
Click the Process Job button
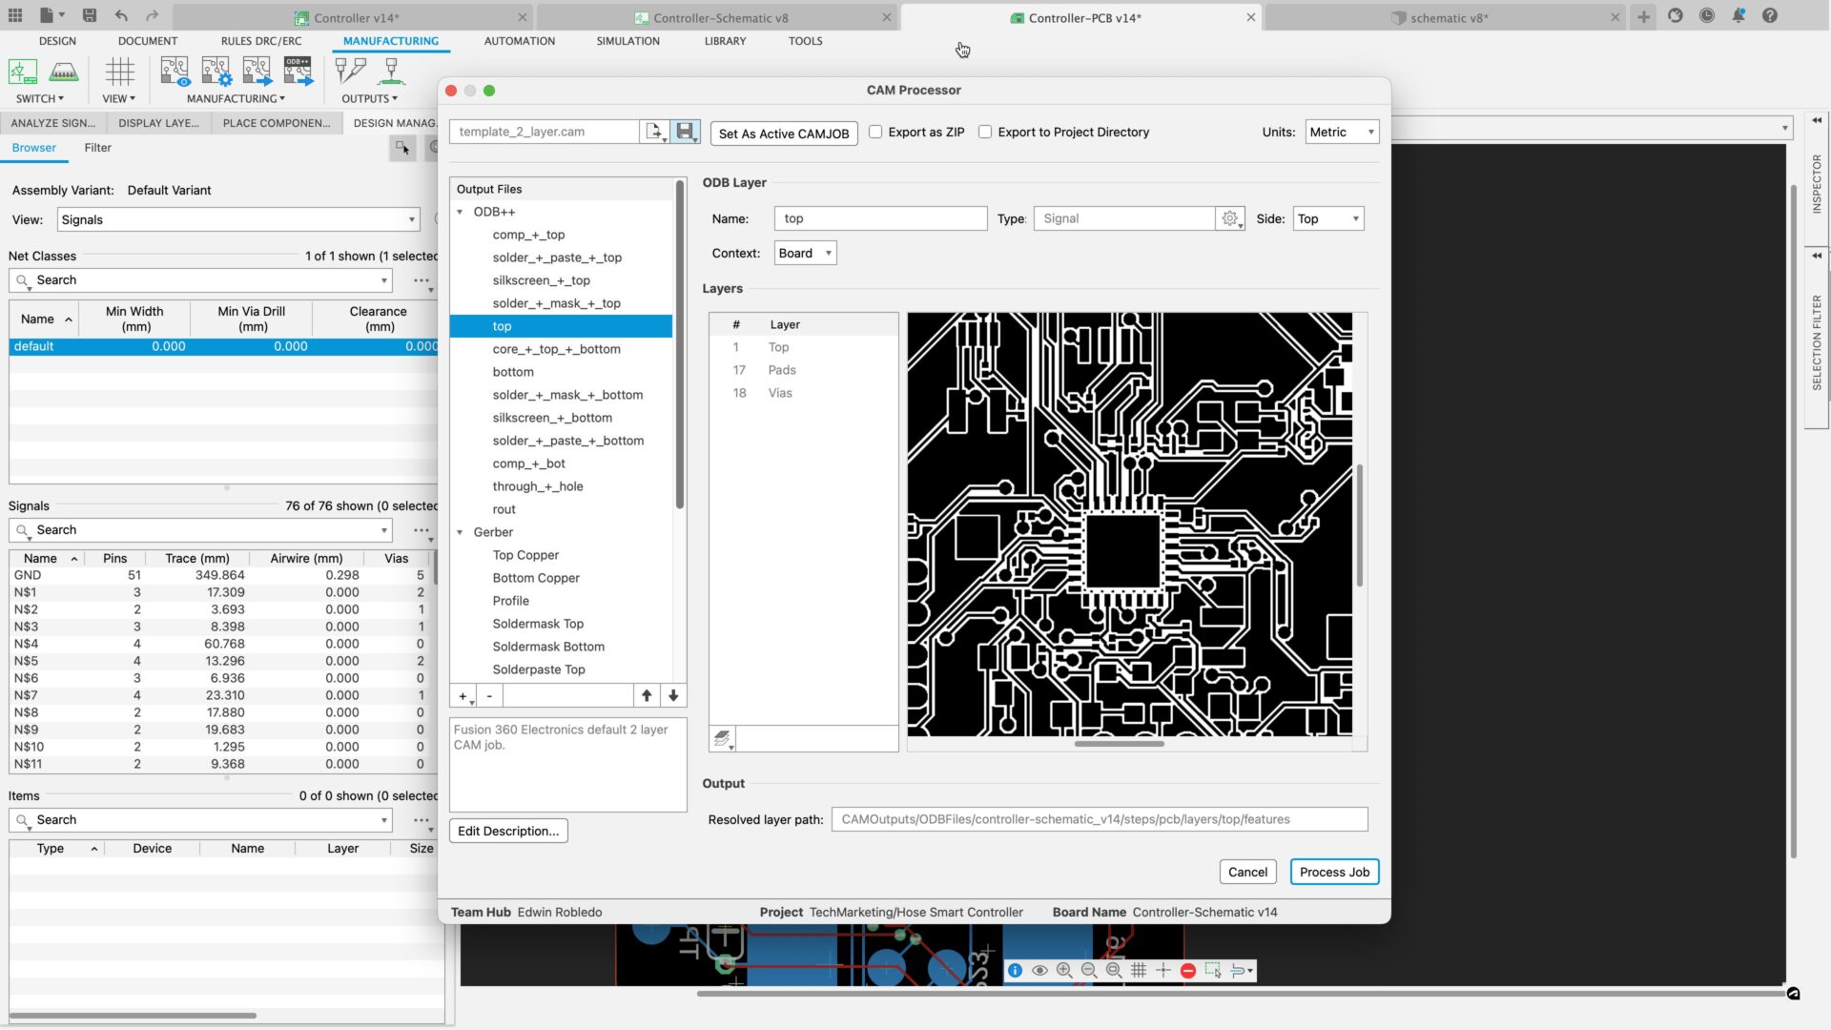pos(1333,872)
